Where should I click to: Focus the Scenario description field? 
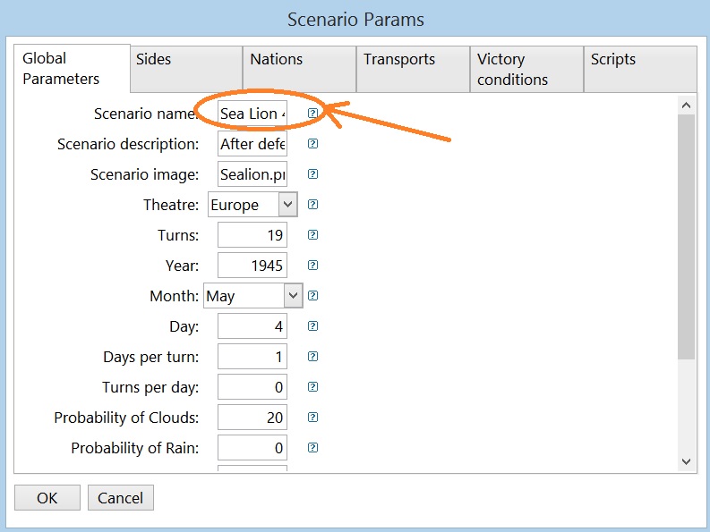click(252, 144)
